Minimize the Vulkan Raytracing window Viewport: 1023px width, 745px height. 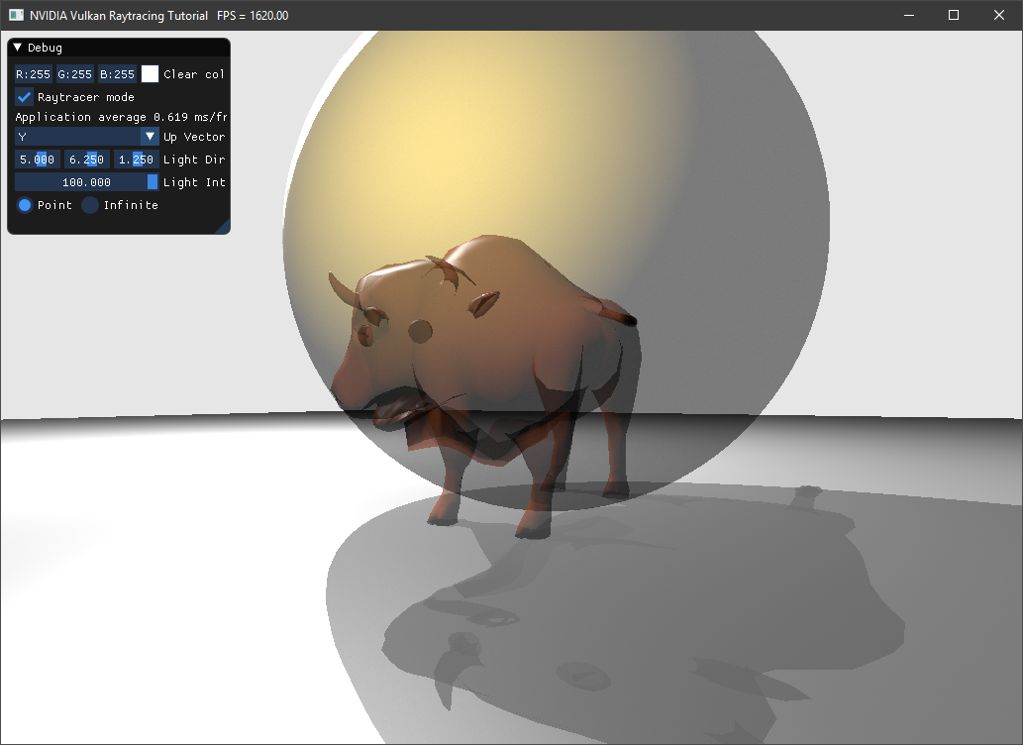908,15
